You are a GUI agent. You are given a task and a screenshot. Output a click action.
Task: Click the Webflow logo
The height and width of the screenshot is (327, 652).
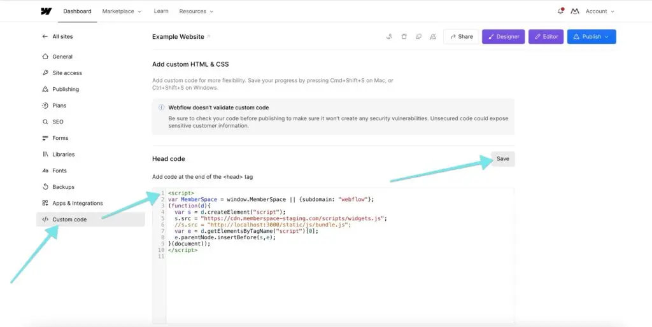(x=46, y=11)
